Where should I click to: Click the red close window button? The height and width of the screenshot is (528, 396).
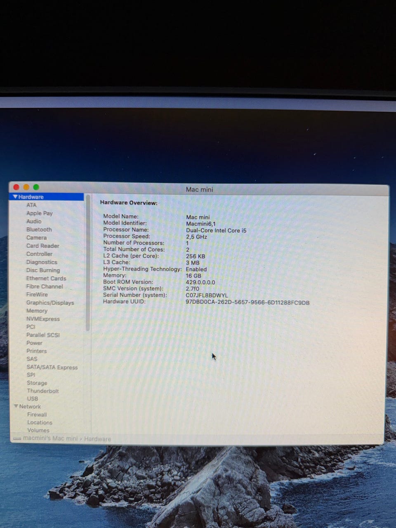point(16,187)
